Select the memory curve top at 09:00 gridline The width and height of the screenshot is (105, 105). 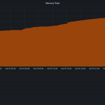click(39, 27)
